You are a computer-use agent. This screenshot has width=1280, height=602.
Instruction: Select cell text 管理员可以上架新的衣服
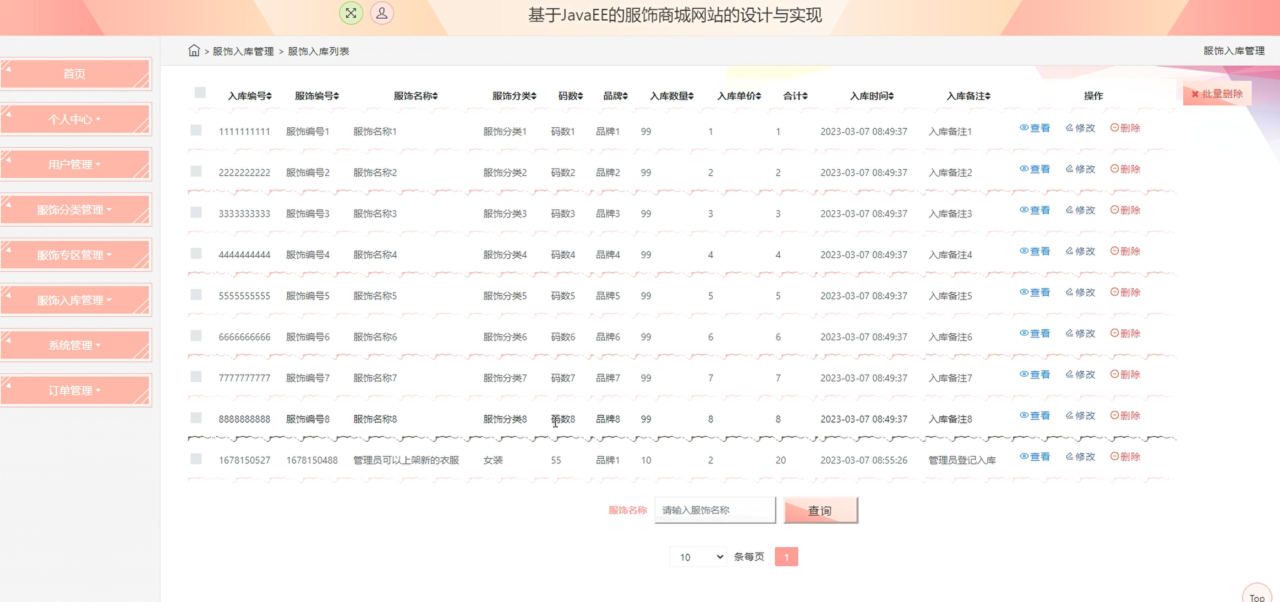coord(406,460)
